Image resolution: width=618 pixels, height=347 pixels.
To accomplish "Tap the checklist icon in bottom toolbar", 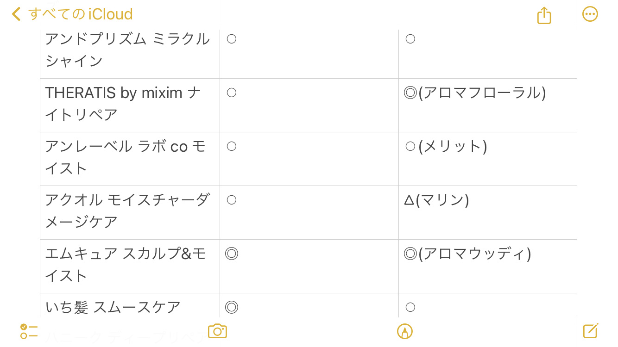I will [29, 331].
